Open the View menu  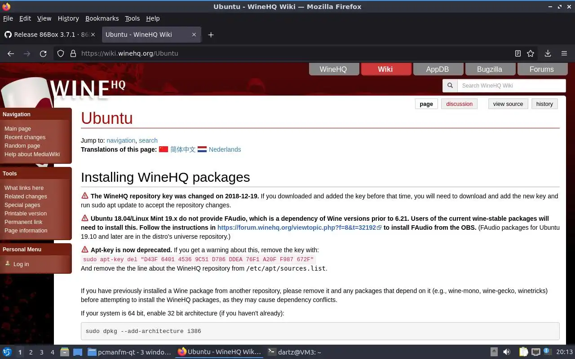44,18
